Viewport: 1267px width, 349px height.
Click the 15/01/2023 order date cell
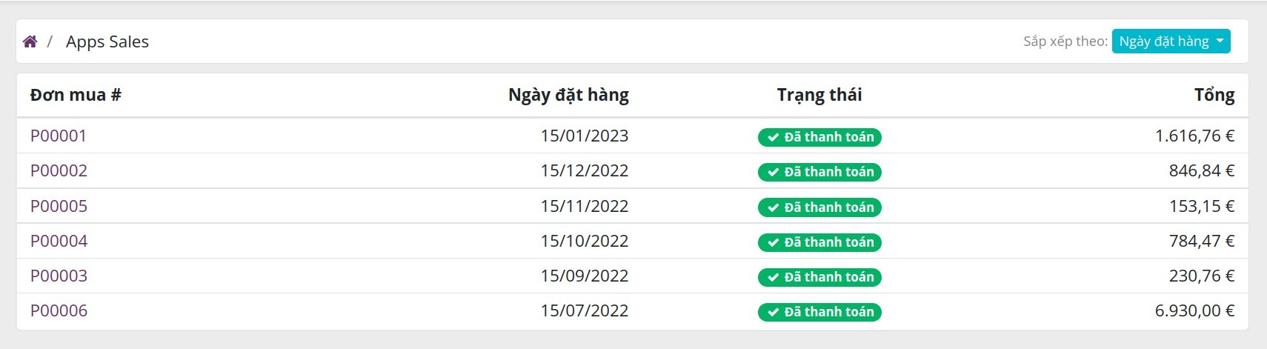tap(584, 136)
